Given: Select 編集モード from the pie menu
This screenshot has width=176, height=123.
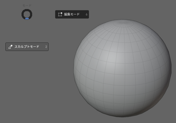Looking at the screenshot, I should 72,14.
